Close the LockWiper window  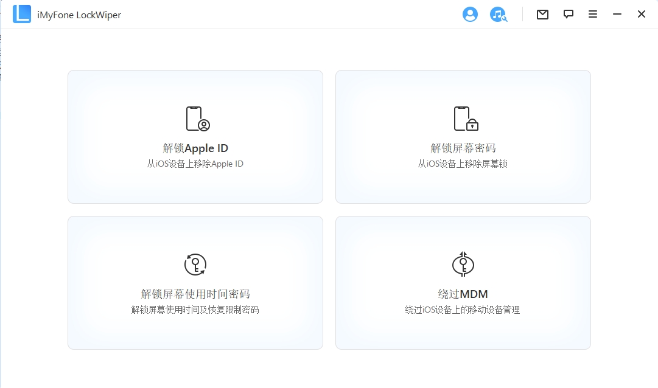point(641,14)
